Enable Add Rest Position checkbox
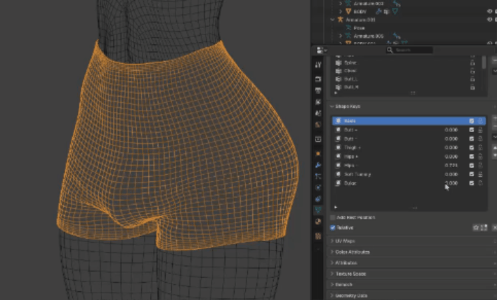 click(x=332, y=217)
